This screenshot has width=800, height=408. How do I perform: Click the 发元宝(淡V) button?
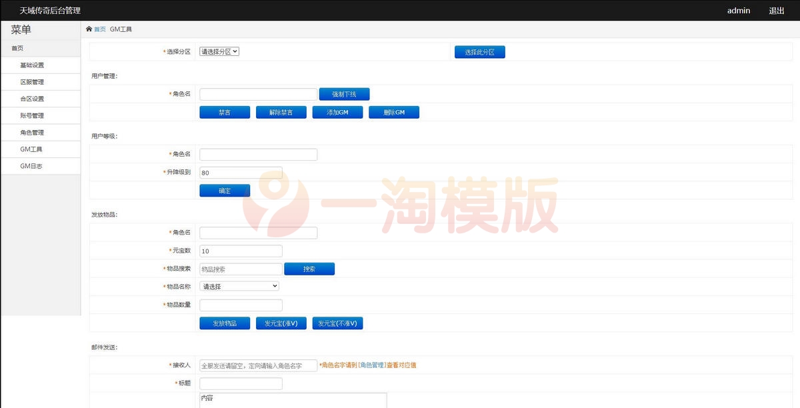pyautogui.click(x=281, y=323)
